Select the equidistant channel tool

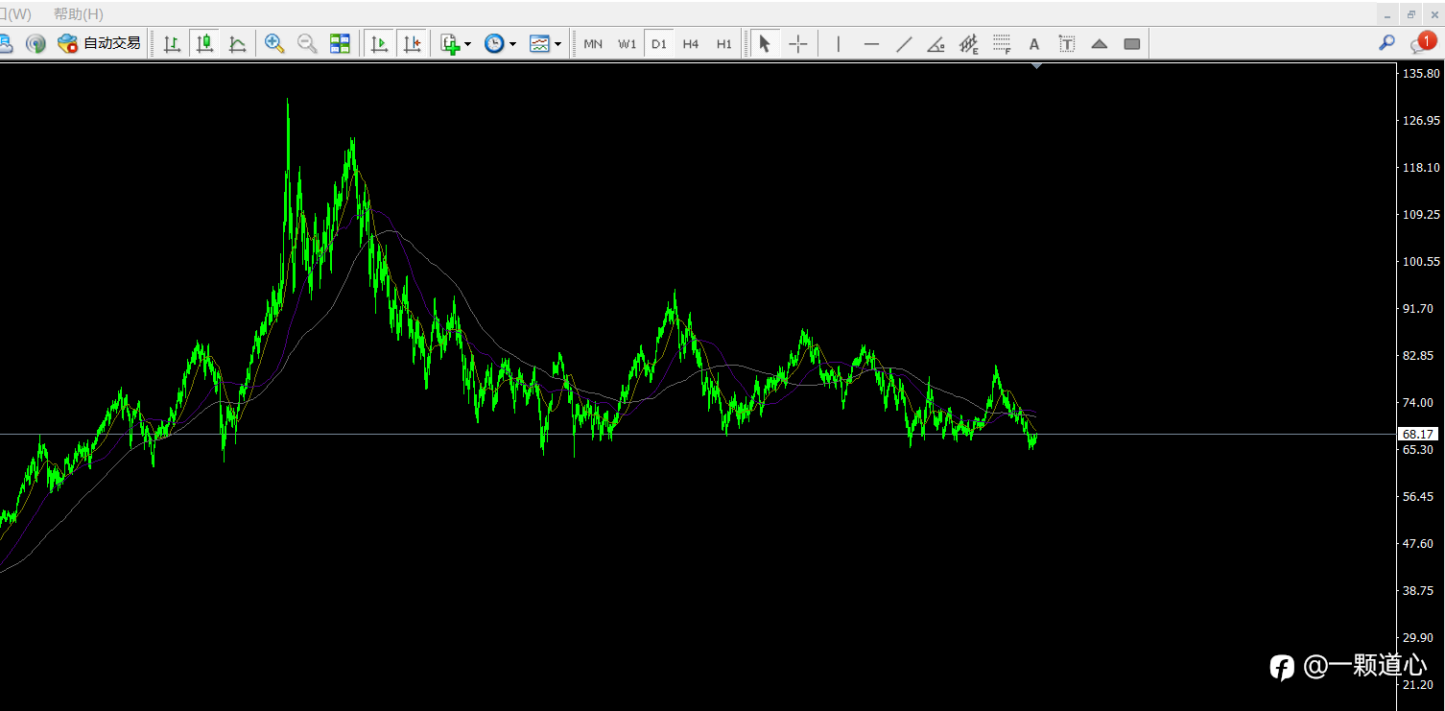[969, 43]
